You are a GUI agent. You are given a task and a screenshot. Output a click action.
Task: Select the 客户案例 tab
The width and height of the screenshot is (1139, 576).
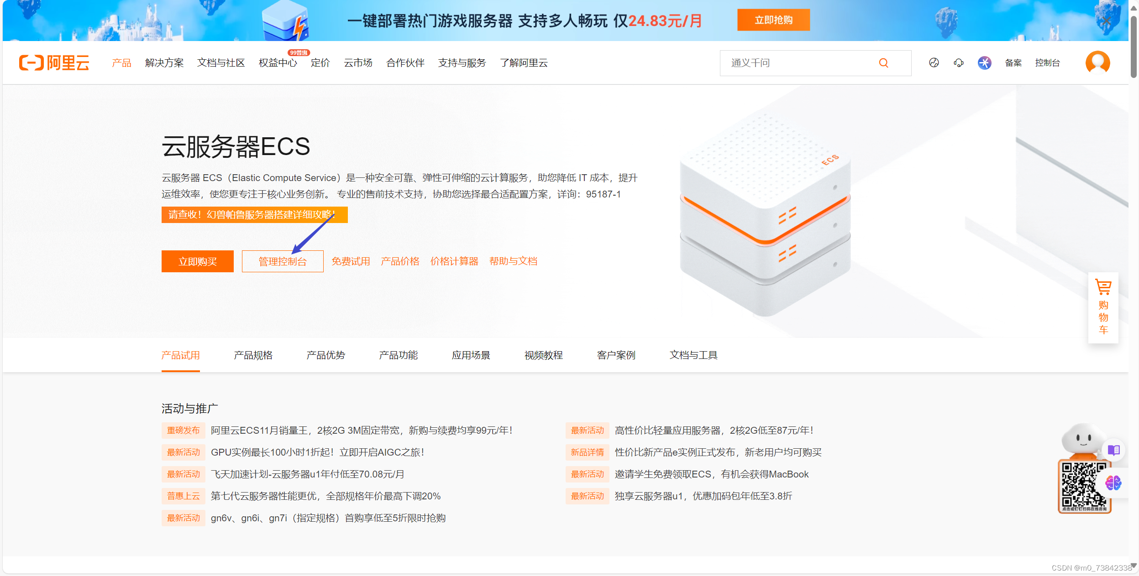pyautogui.click(x=616, y=355)
